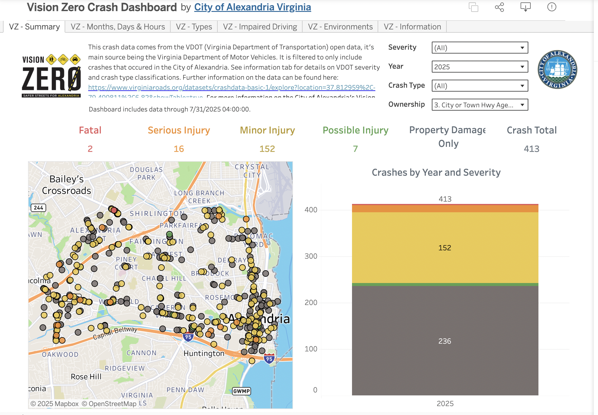Switch to VZ - Types tab
Screen dimensions: 598x415
[194, 27]
